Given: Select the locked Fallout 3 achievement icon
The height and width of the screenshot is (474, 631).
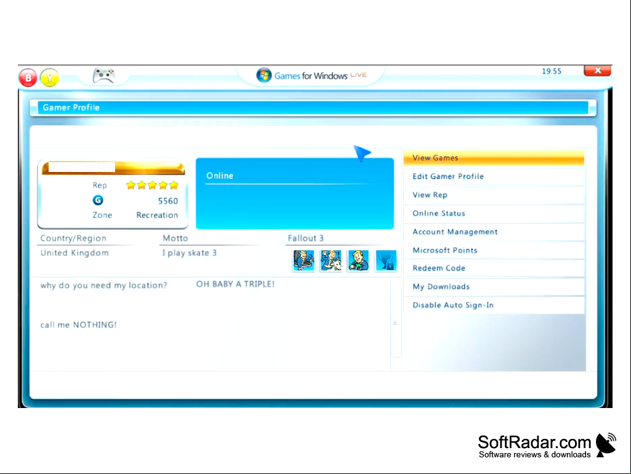Looking at the screenshot, I should 385,260.
